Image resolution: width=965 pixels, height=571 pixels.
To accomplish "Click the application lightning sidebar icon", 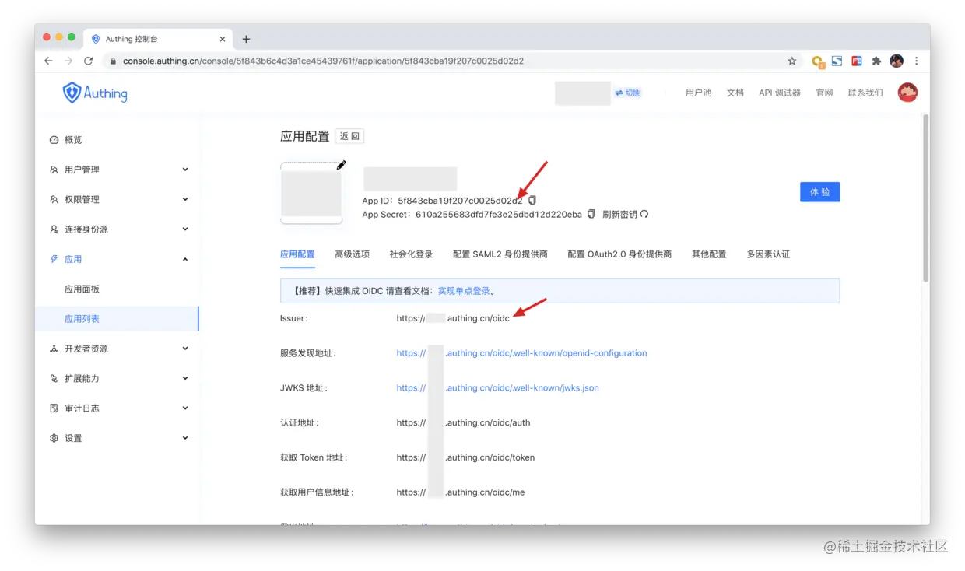I will pos(54,259).
